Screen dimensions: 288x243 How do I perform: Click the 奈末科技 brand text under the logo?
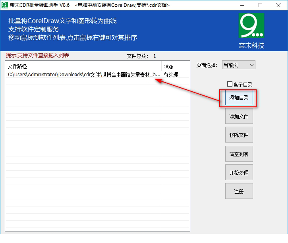[251, 45]
